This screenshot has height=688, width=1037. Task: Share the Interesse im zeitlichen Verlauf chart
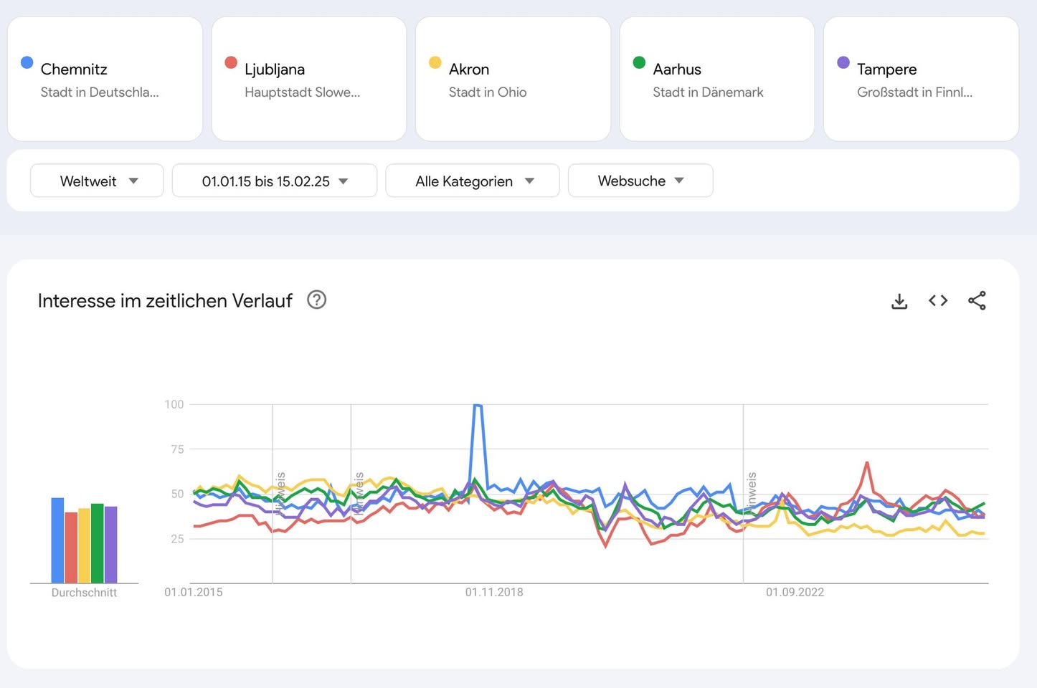(x=977, y=301)
